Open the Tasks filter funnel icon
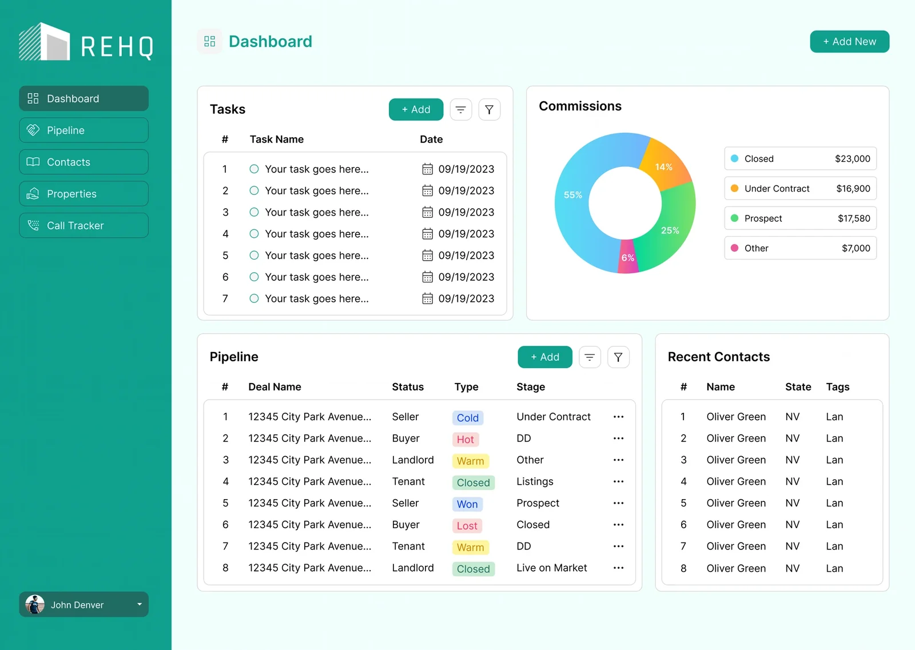915x650 pixels. [x=489, y=109]
